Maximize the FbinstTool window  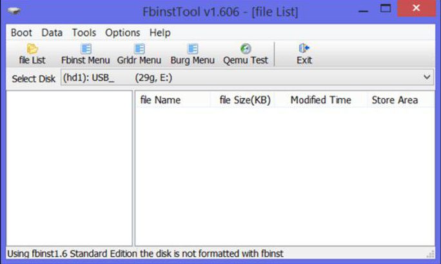click(386, 8)
